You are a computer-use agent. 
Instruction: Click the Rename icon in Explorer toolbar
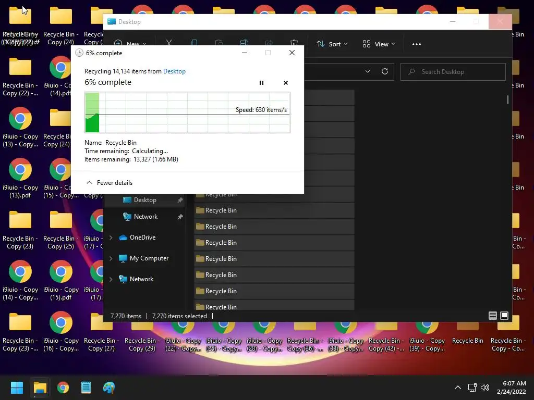pyautogui.click(x=244, y=43)
